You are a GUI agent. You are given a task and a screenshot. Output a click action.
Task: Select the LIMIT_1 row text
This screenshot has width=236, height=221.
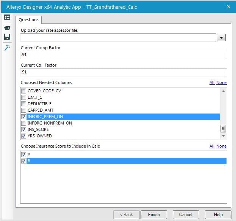point(35,97)
